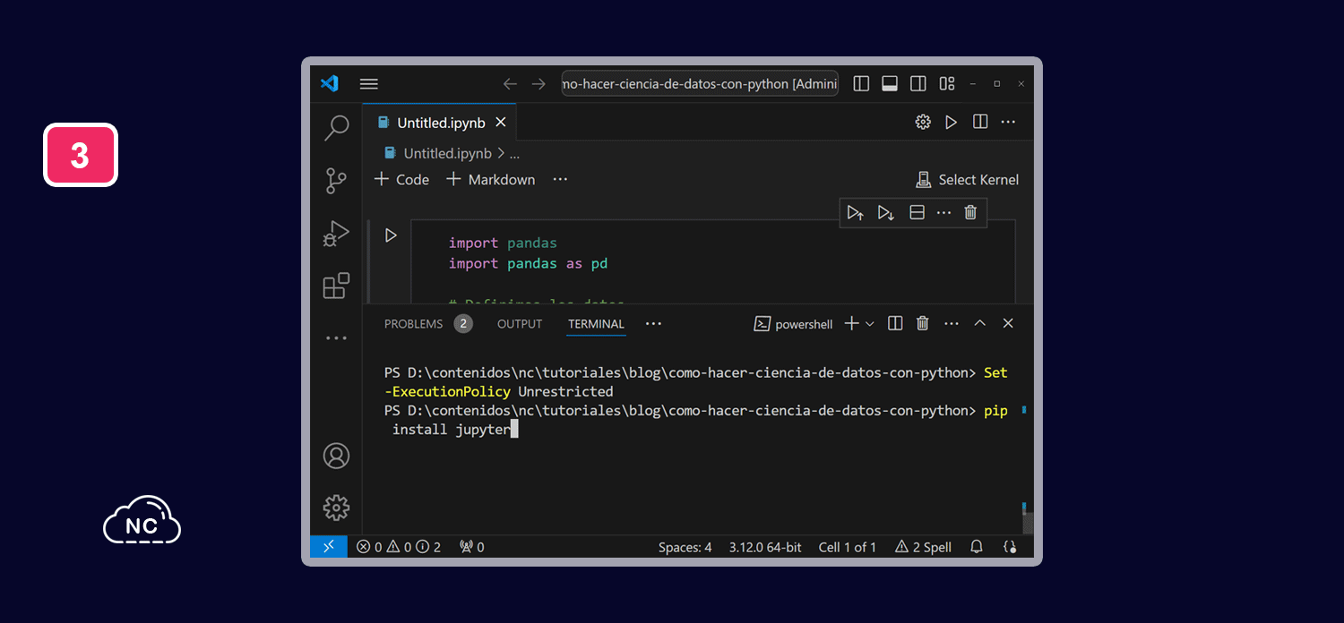Go forward with the right arrow
The height and width of the screenshot is (623, 1344).
pyautogui.click(x=538, y=83)
